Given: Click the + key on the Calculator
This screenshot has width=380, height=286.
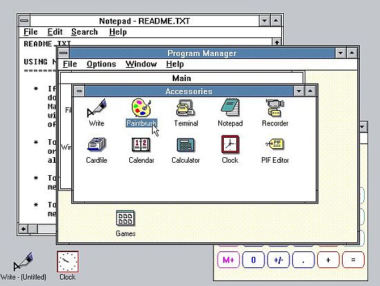Looking at the screenshot, I should tap(328, 260).
